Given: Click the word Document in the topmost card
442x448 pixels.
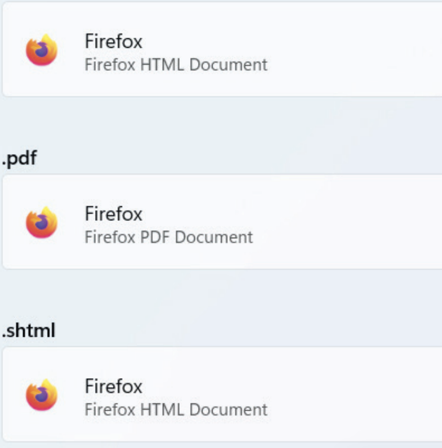Looking at the screenshot, I should tap(228, 65).
